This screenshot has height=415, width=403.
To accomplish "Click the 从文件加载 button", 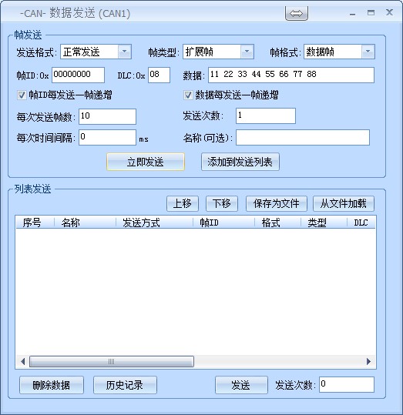I will tap(344, 203).
